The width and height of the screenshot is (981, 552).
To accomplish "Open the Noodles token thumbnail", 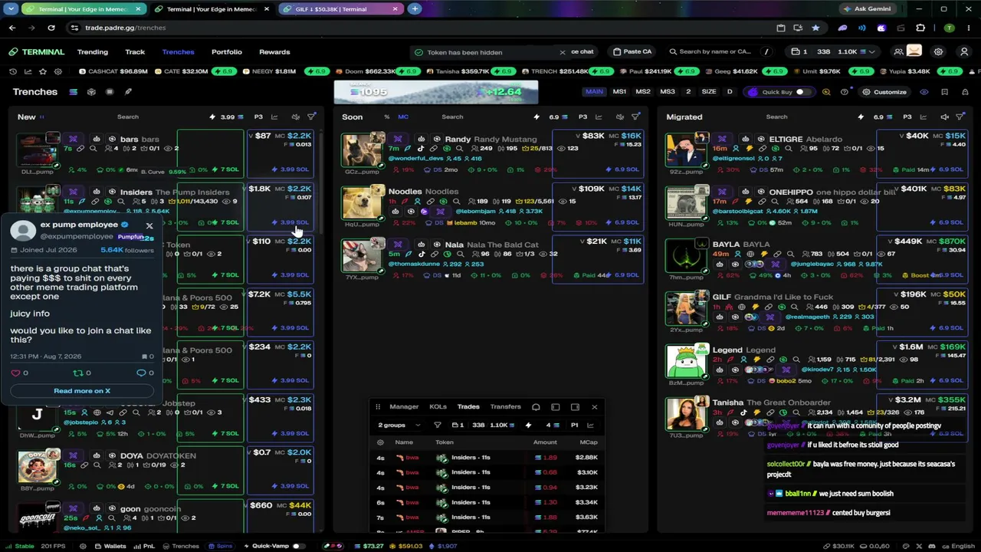I will coord(362,202).
